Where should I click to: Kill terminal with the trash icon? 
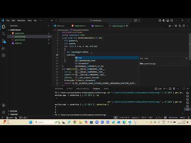(x=174, y=89)
